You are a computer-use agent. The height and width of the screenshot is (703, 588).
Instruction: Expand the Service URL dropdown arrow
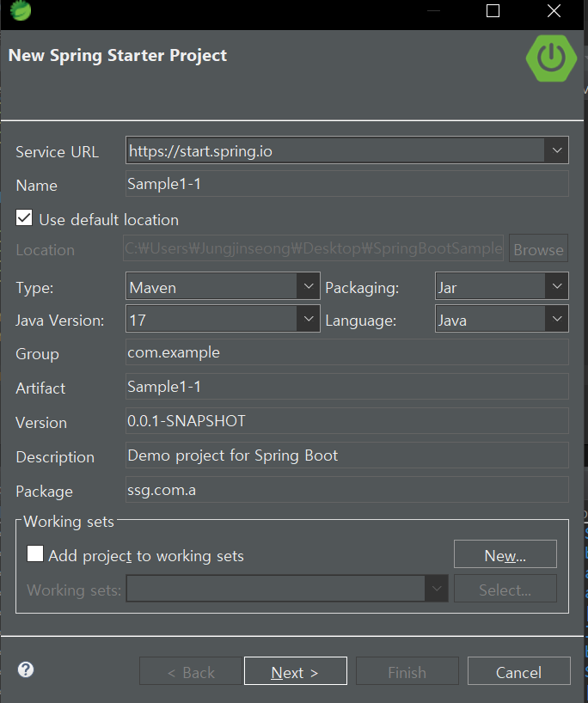(x=556, y=150)
